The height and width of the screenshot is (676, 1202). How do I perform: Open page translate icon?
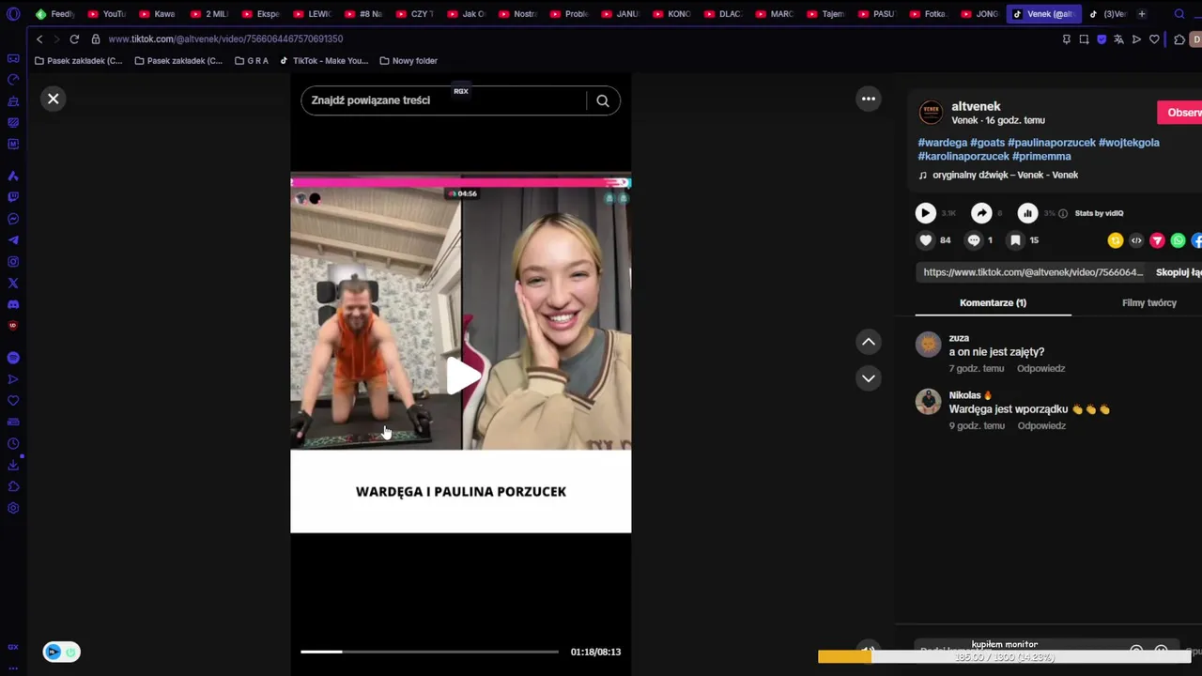pos(1118,39)
